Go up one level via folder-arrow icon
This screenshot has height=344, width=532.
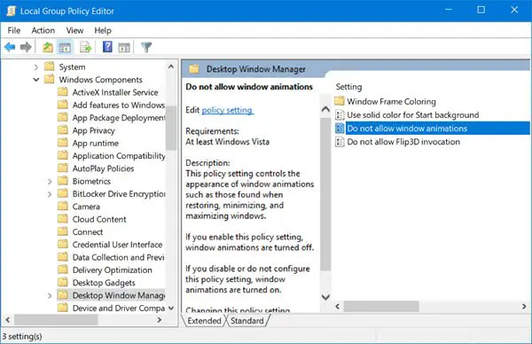coord(48,47)
